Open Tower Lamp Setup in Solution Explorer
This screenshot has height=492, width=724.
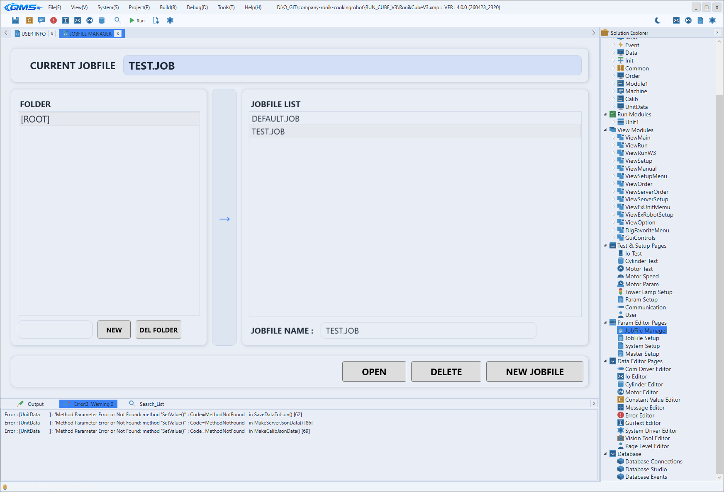point(648,292)
